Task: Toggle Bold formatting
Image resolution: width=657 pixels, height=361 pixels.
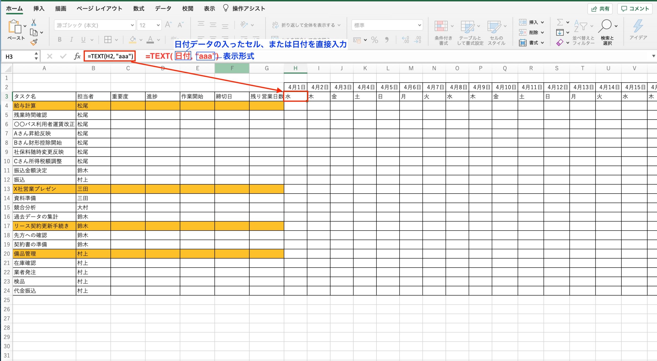Action: tap(60, 40)
